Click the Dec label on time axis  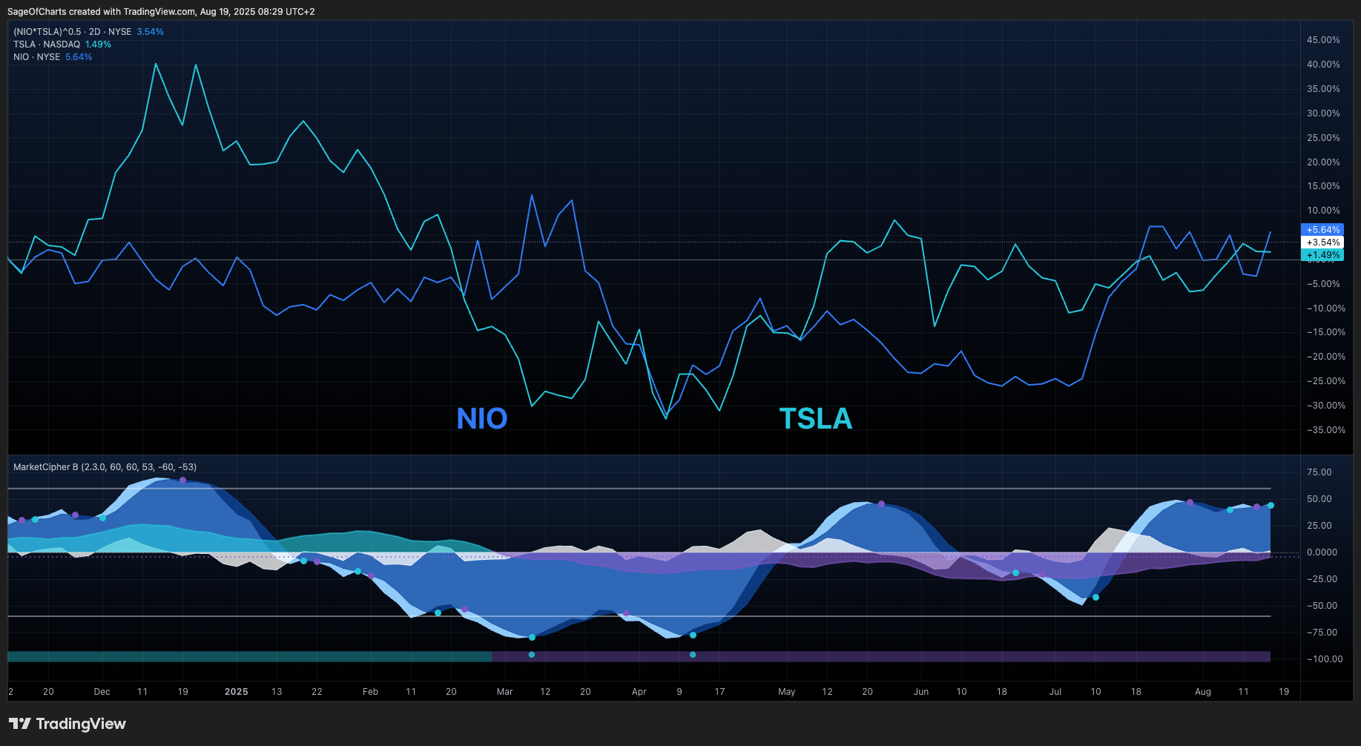pos(102,692)
